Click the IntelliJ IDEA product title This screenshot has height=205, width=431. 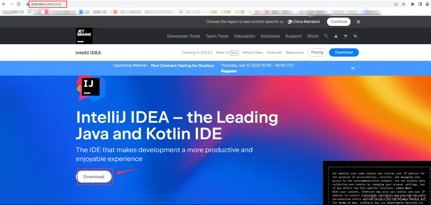point(88,53)
